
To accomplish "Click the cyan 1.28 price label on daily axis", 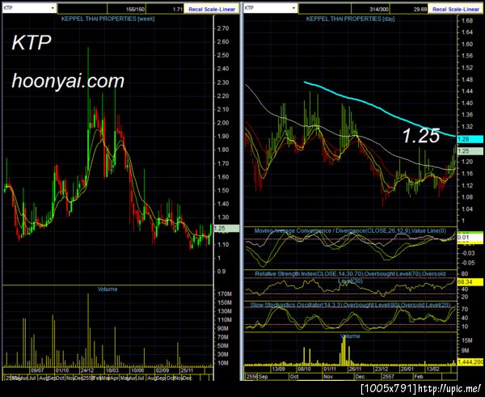I will coord(470,139).
